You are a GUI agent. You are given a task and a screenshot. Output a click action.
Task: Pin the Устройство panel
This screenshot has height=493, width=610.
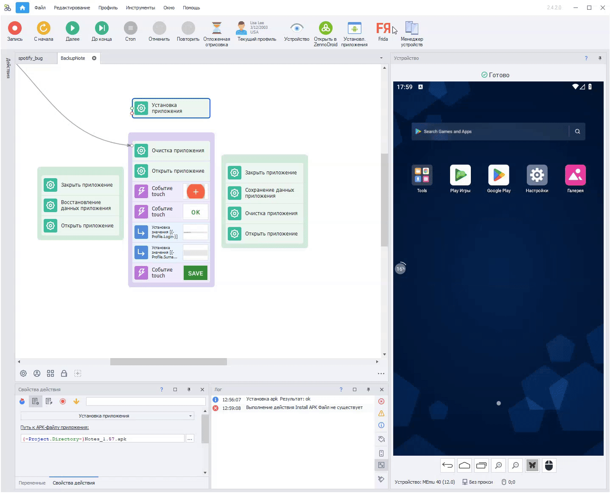600,58
